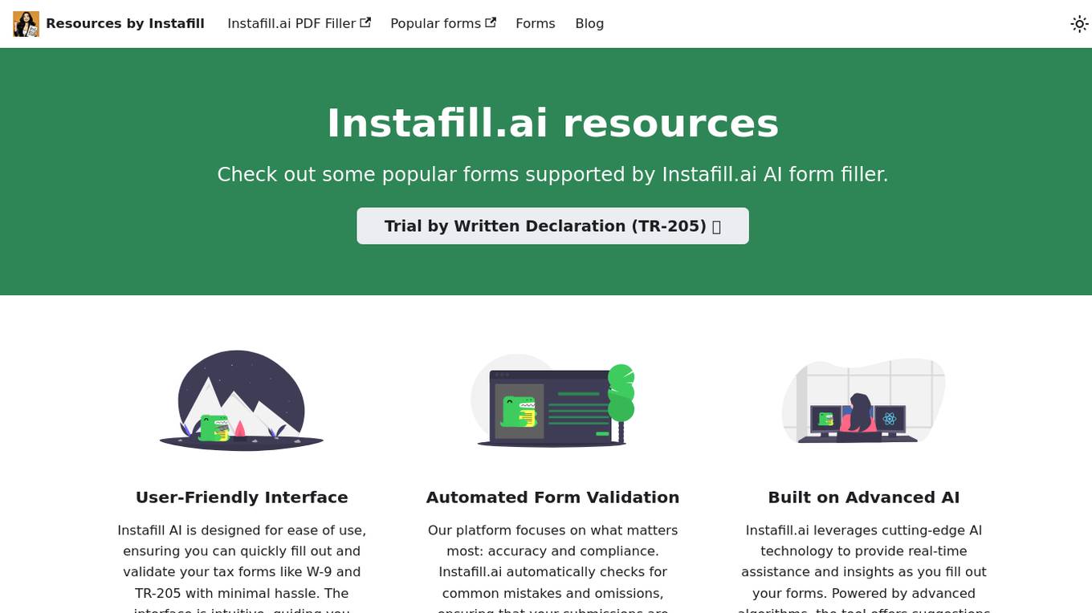
Task: Click the external link icon beside Instafill.ai PDF Filler
Action: coord(365,22)
